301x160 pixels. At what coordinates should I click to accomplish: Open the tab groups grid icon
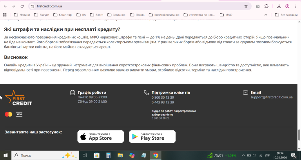point(5,15)
